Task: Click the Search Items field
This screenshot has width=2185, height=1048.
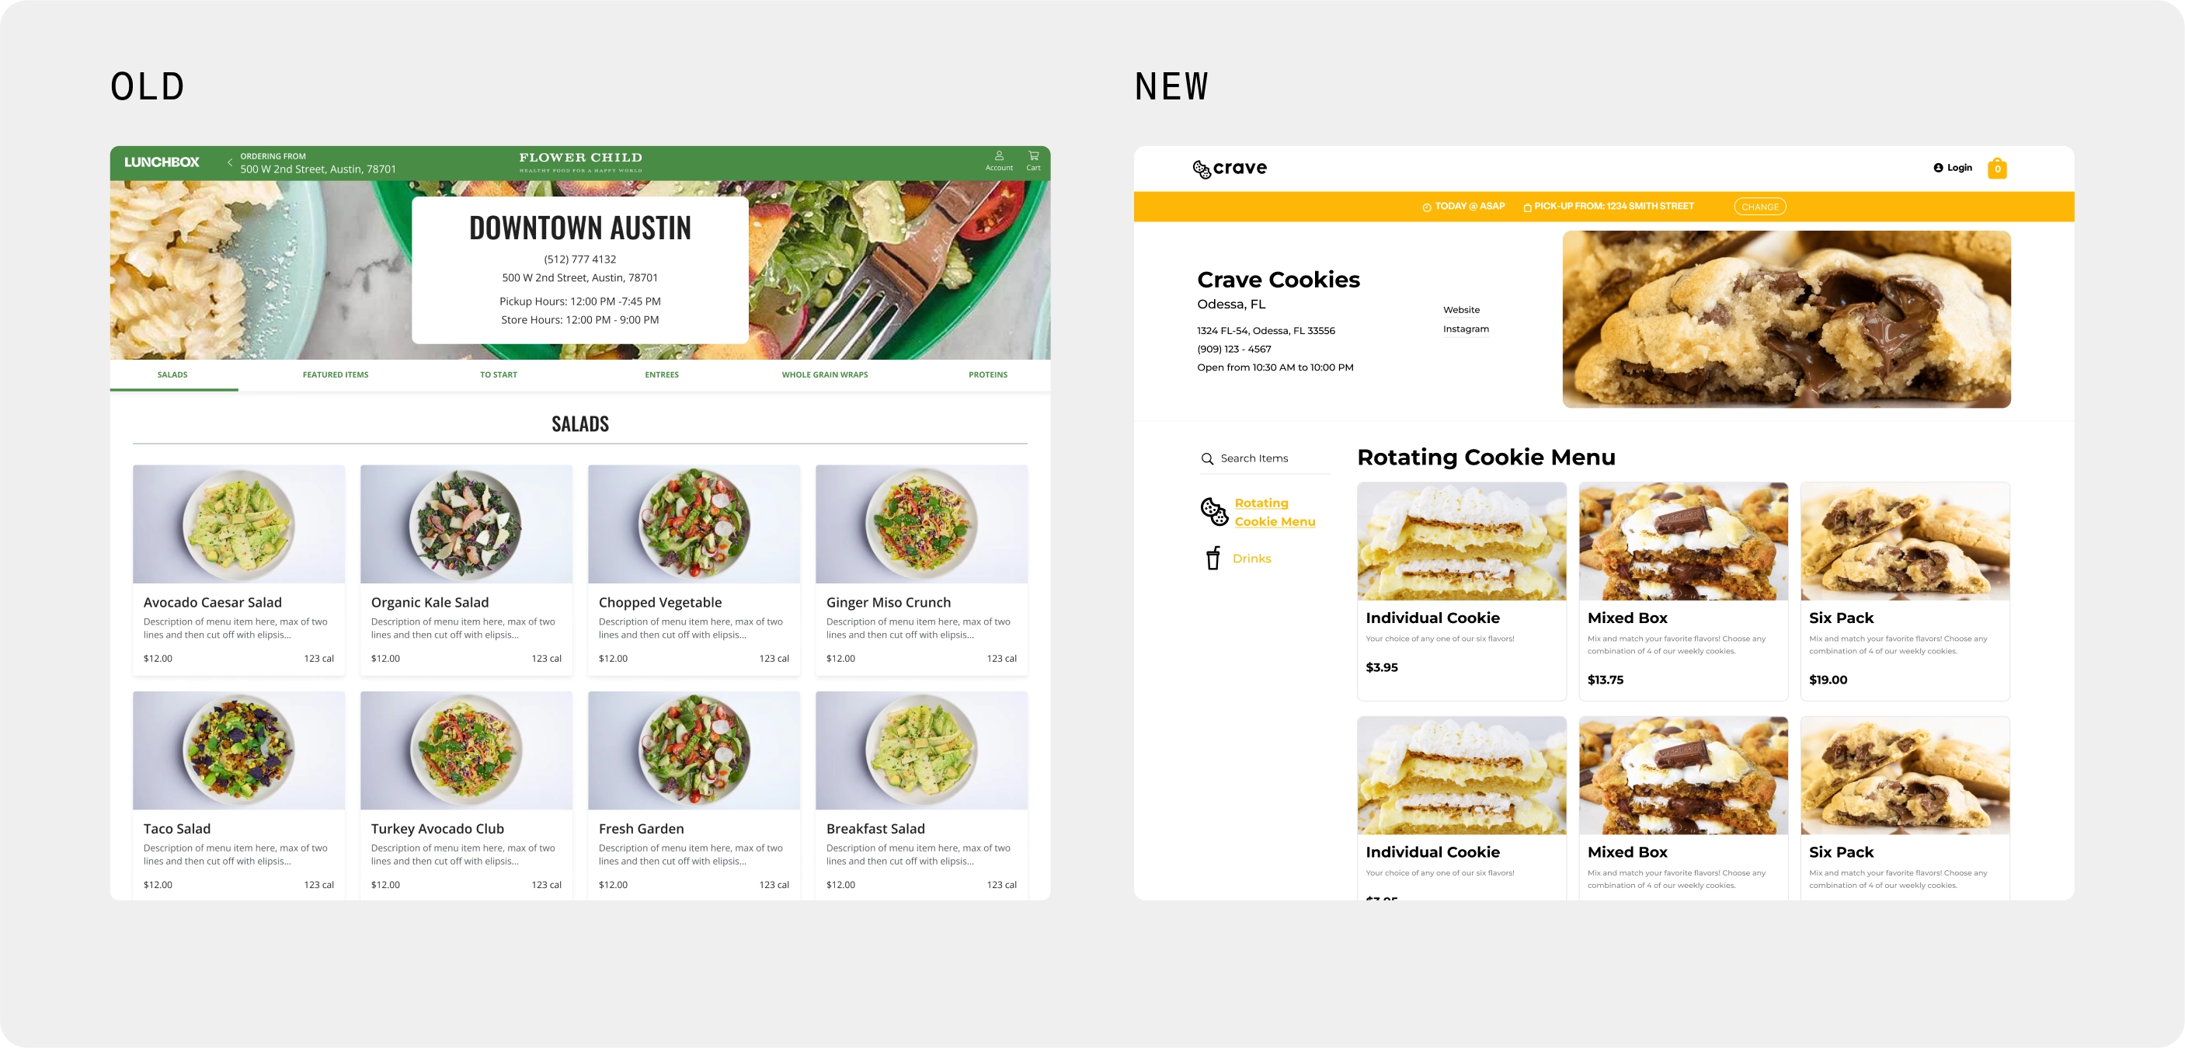Action: pyautogui.click(x=1265, y=459)
